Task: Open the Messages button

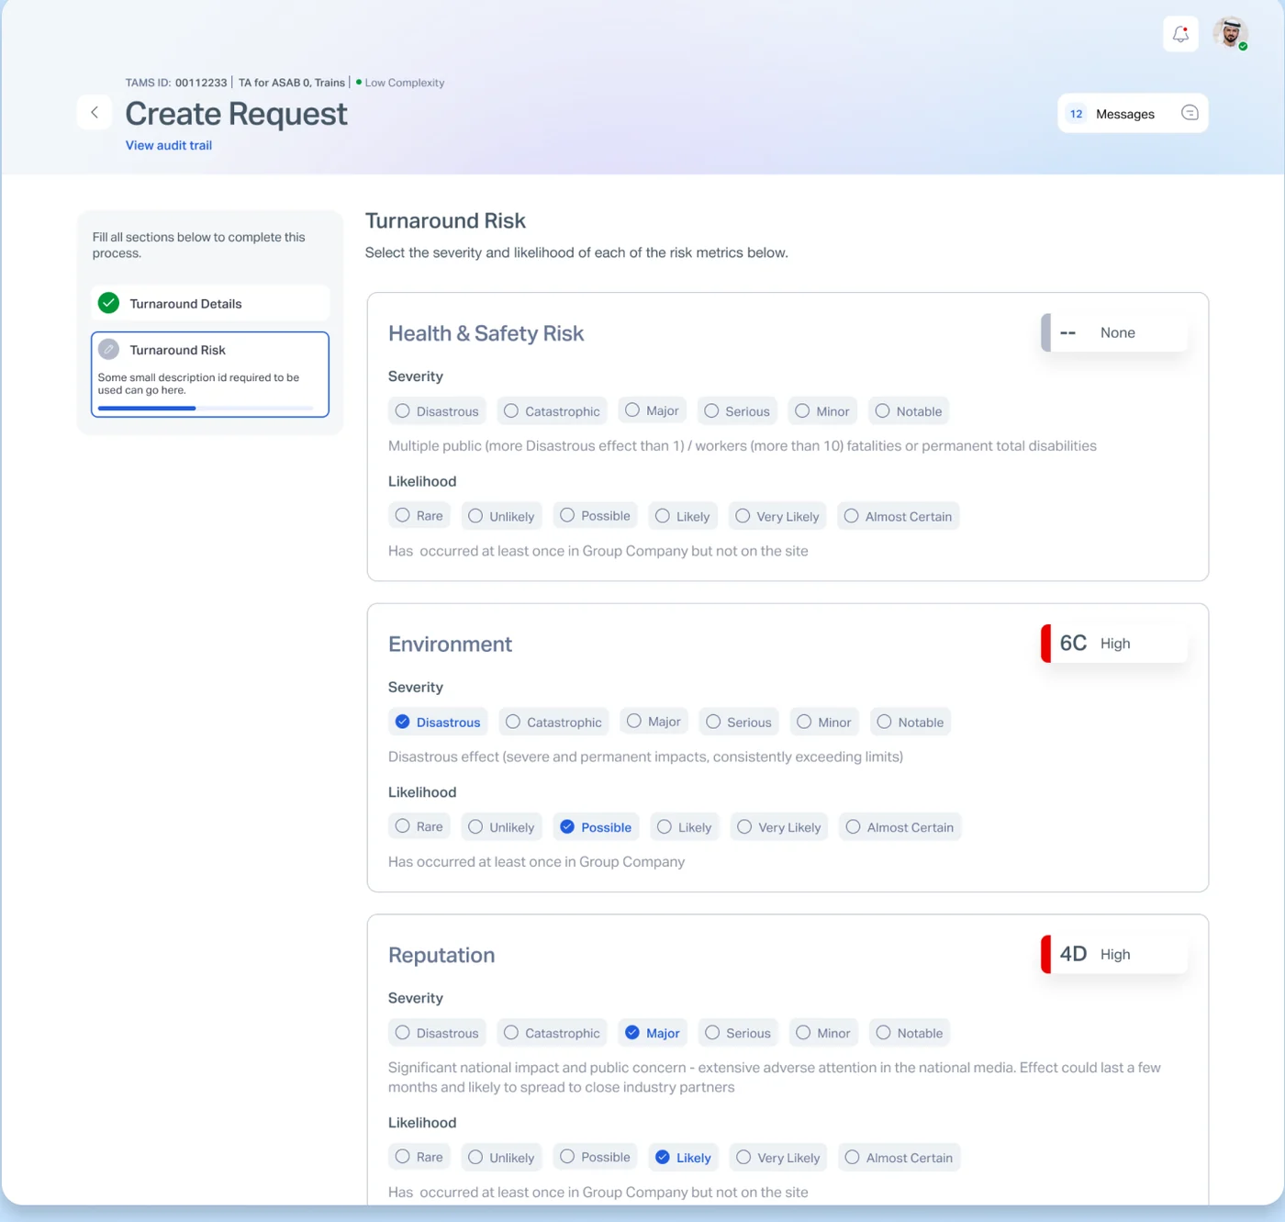Action: pos(1133,113)
